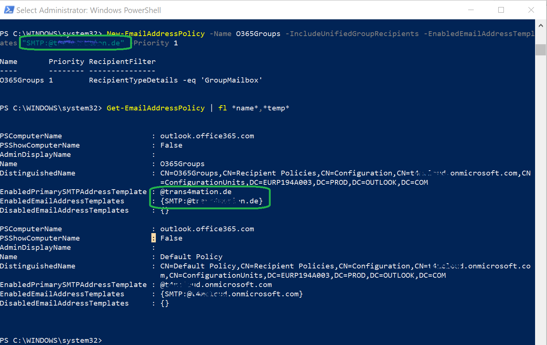Viewport: 547px width, 345px height.
Task: Select the New-EmailAddressPolicy command text
Action: [155, 33]
